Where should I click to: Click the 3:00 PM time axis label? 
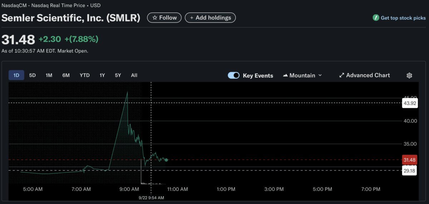click(x=274, y=189)
